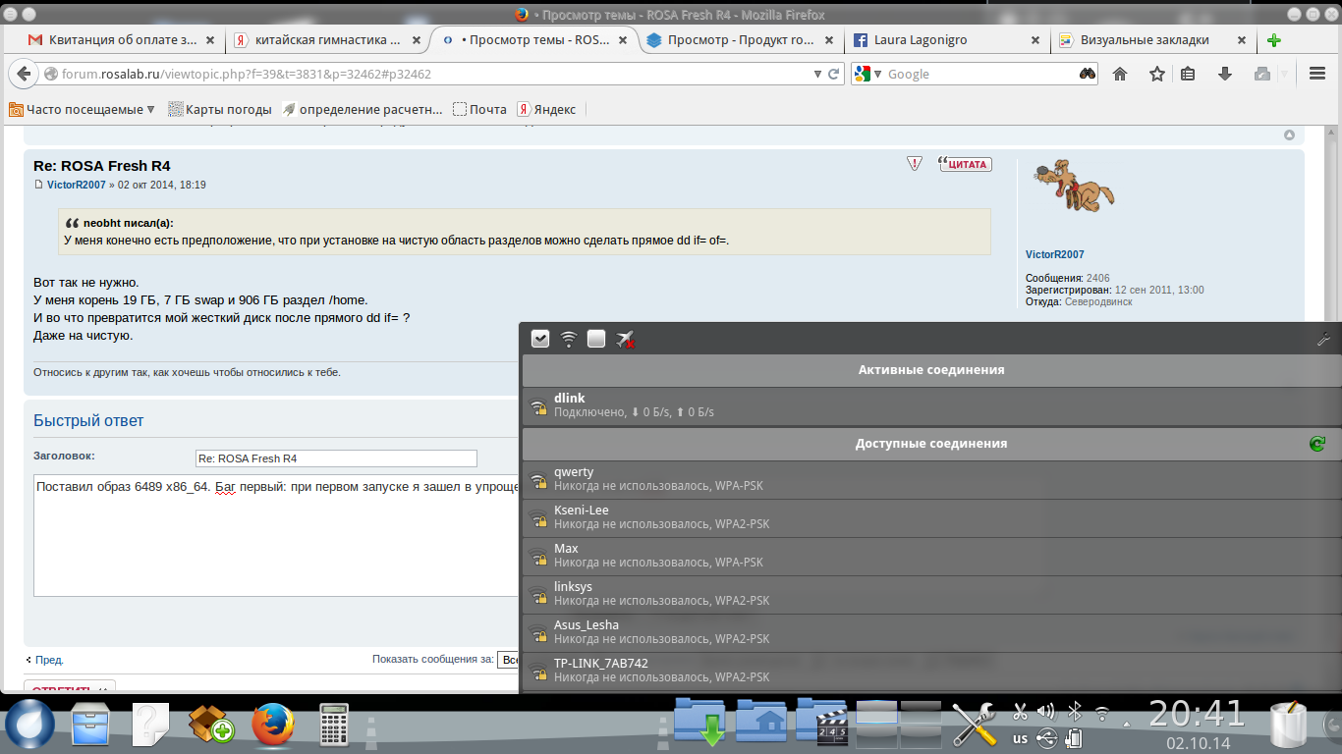This screenshot has width=1342, height=754.
Task: Connect to the Asus_Lesha network
Action: coord(931,632)
